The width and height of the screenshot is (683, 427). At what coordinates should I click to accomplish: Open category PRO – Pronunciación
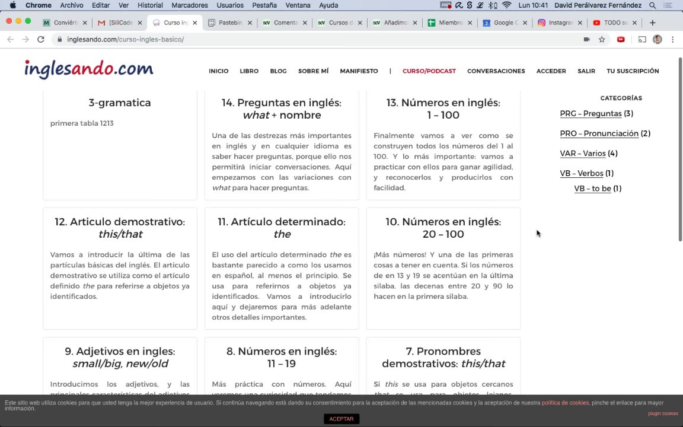point(599,133)
